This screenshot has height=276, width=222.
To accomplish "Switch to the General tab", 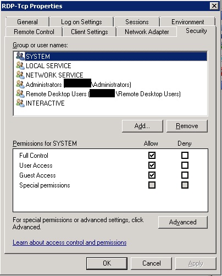I will (x=27, y=22).
